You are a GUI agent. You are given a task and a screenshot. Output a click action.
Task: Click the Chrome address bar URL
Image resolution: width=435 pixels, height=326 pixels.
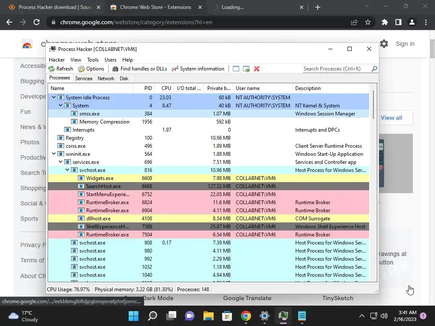[x=136, y=22]
